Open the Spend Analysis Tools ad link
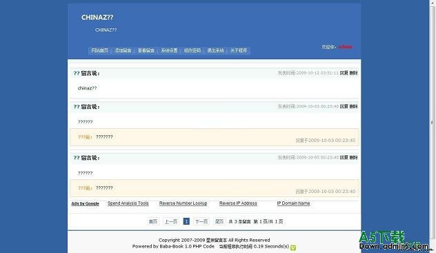Image resolution: width=436 pixels, height=253 pixels. [128, 203]
